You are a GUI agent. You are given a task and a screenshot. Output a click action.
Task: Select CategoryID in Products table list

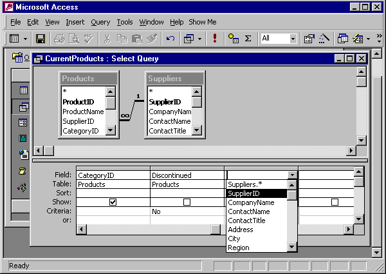click(x=83, y=131)
